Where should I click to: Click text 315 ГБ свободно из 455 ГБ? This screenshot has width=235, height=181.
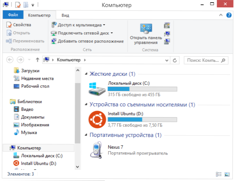pos(134,95)
